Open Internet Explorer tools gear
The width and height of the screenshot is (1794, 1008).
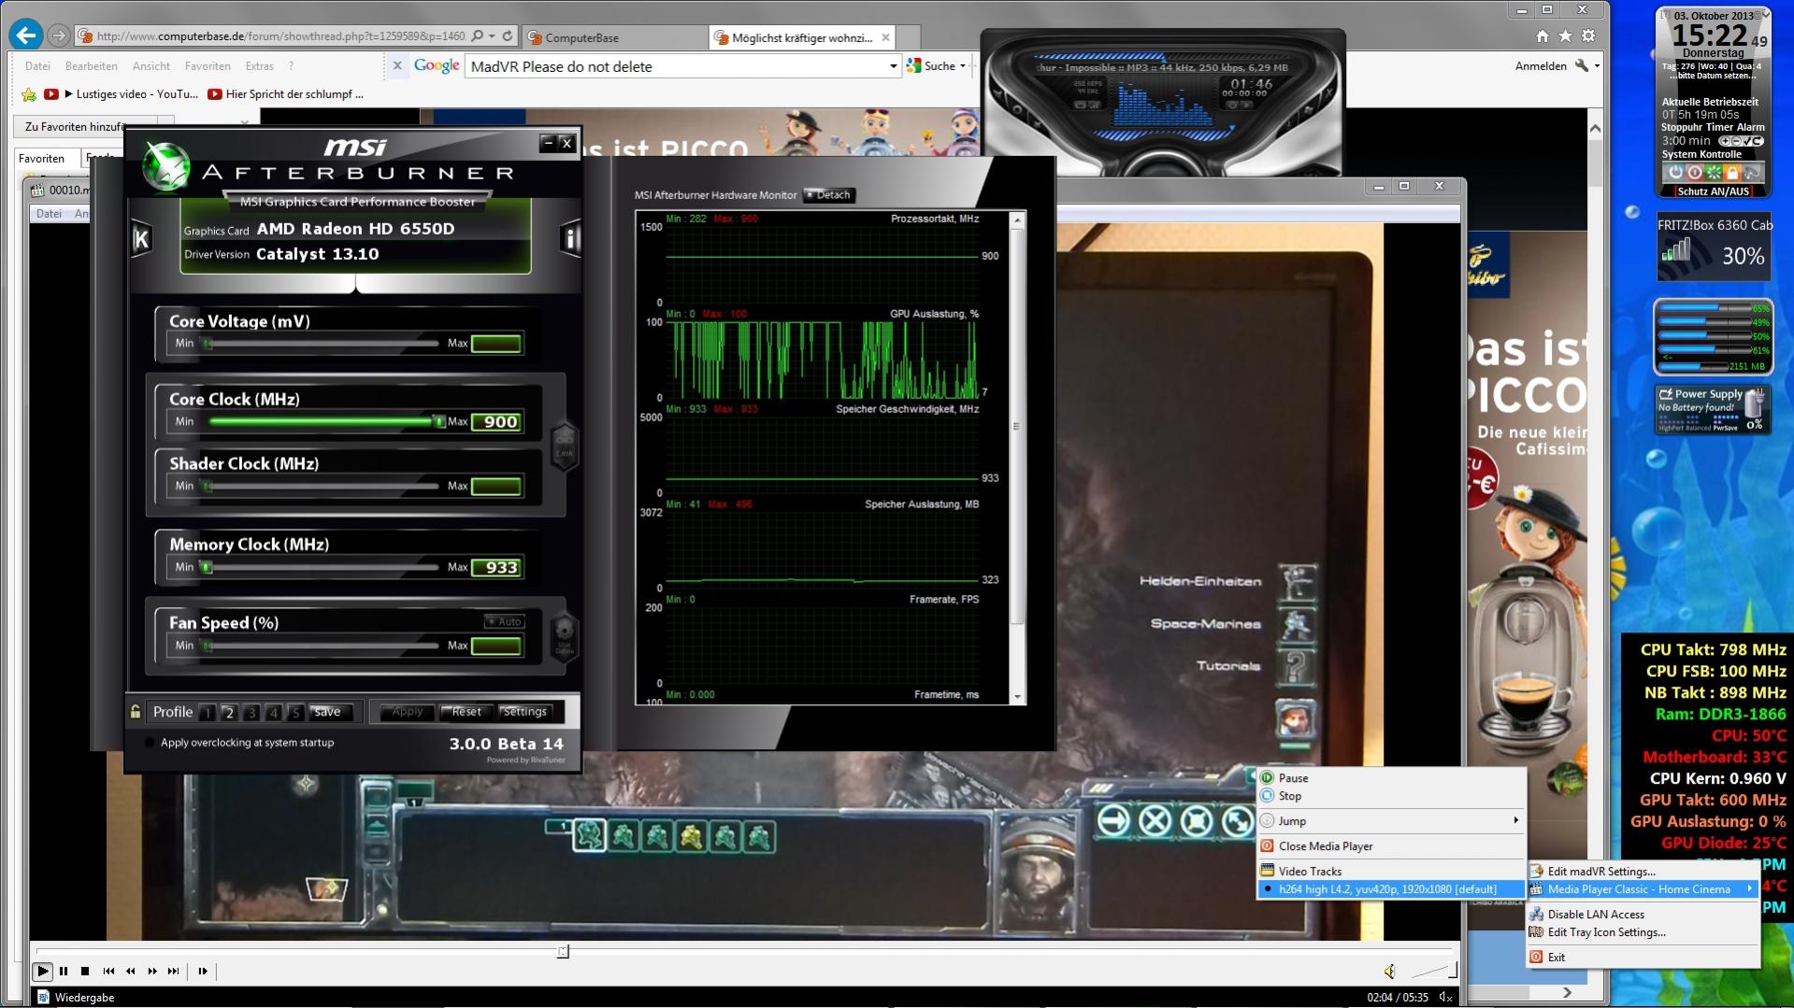click(x=1588, y=36)
